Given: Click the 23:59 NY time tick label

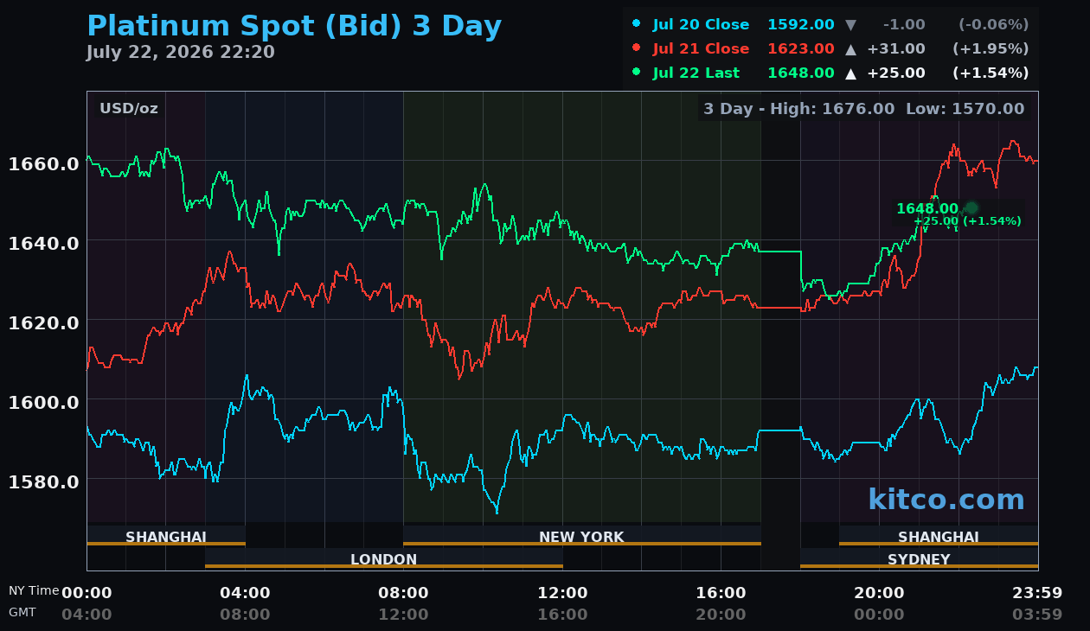Looking at the screenshot, I should [x=1037, y=593].
